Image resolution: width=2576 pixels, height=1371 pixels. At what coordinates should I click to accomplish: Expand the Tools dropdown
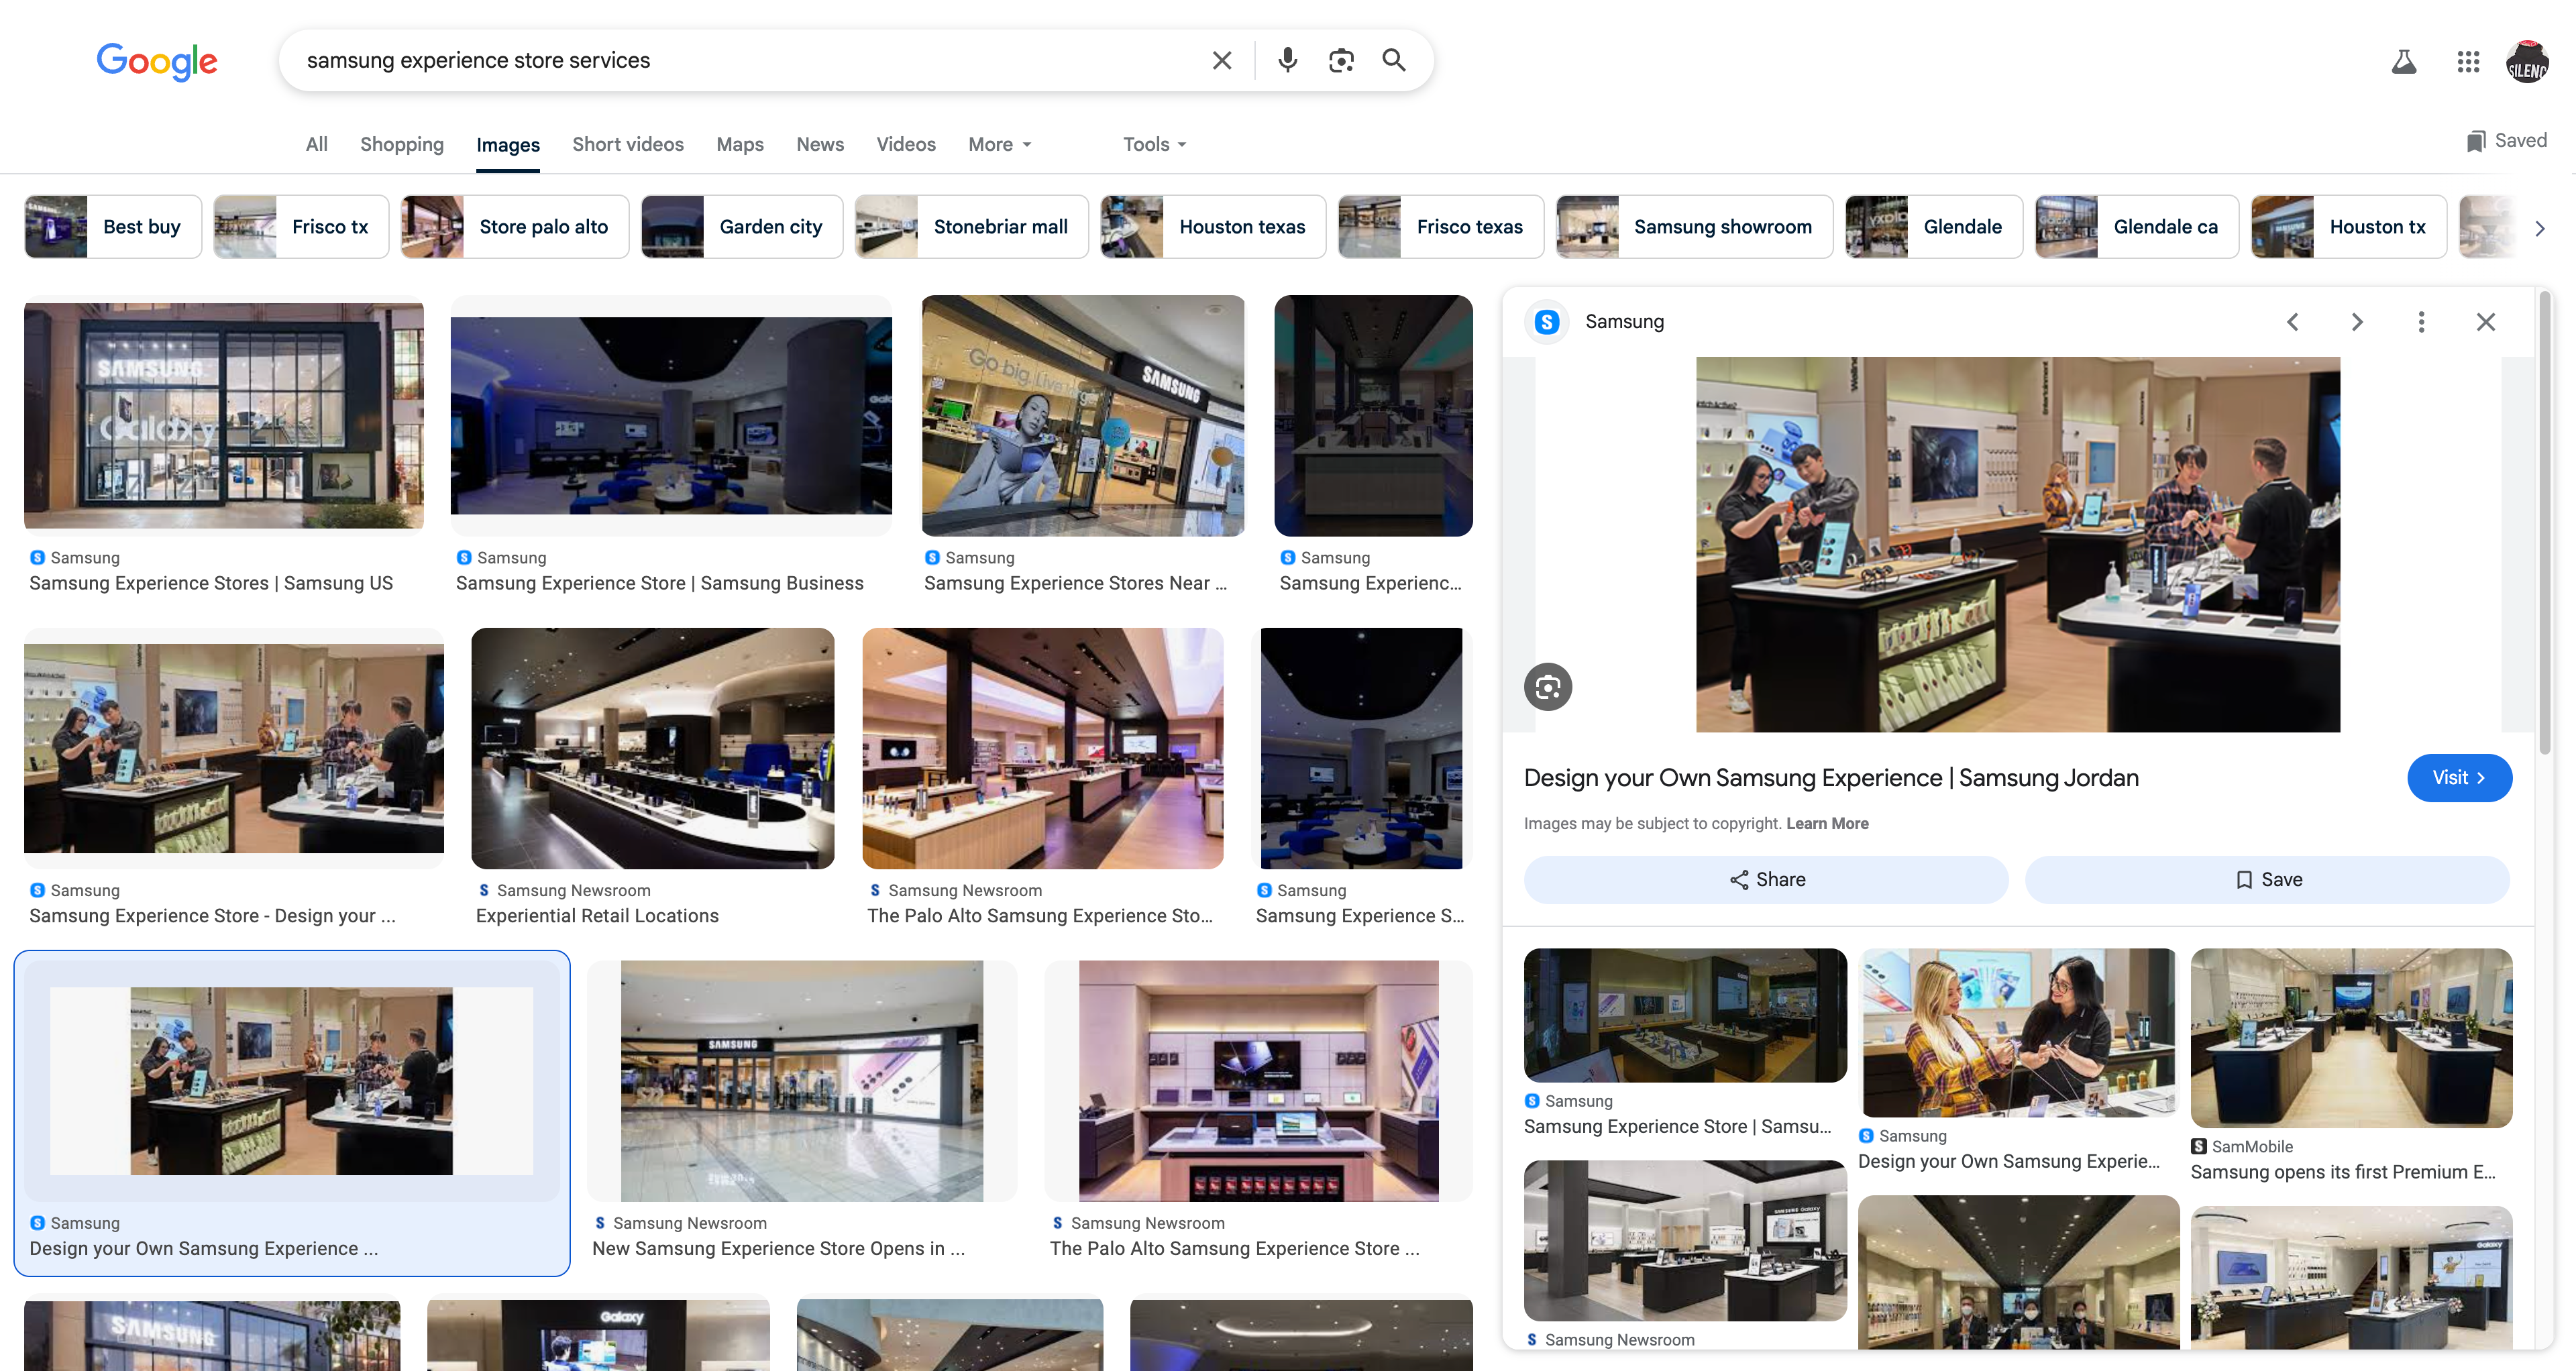[x=1155, y=144]
